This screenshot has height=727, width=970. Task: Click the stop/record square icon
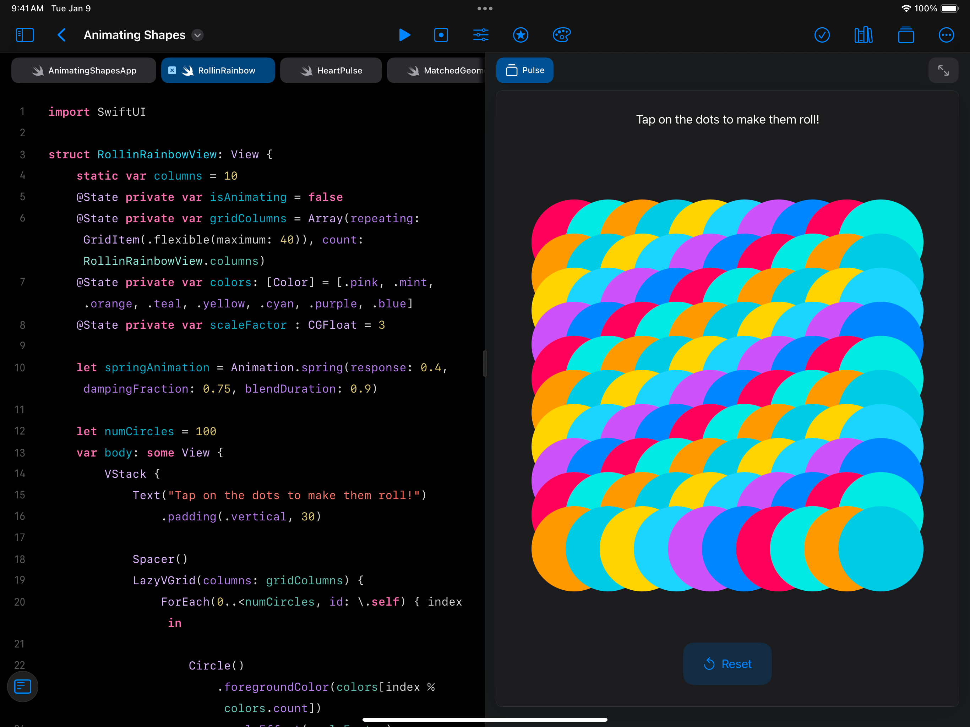click(x=441, y=35)
